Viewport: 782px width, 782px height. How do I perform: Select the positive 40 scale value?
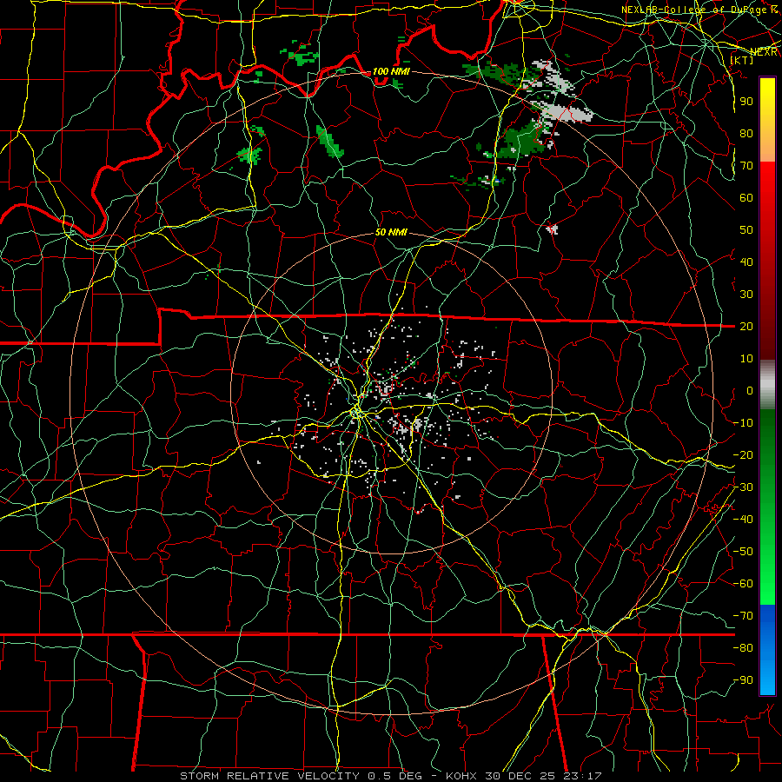click(746, 262)
